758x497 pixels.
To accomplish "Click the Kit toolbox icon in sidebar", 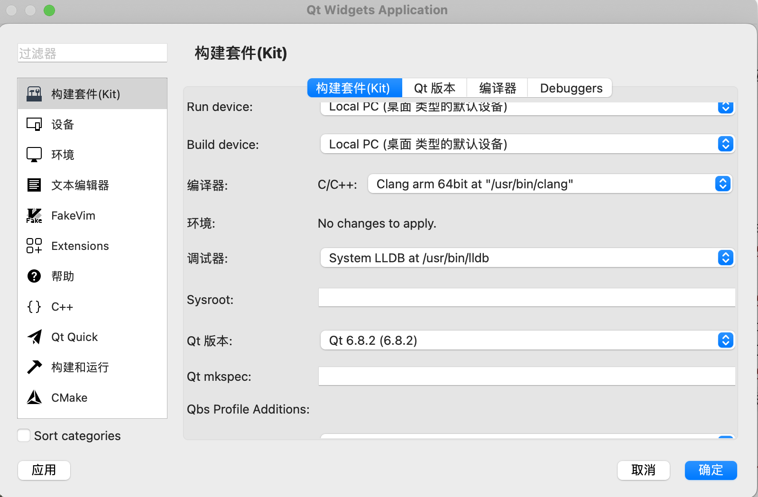I will (x=34, y=94).
